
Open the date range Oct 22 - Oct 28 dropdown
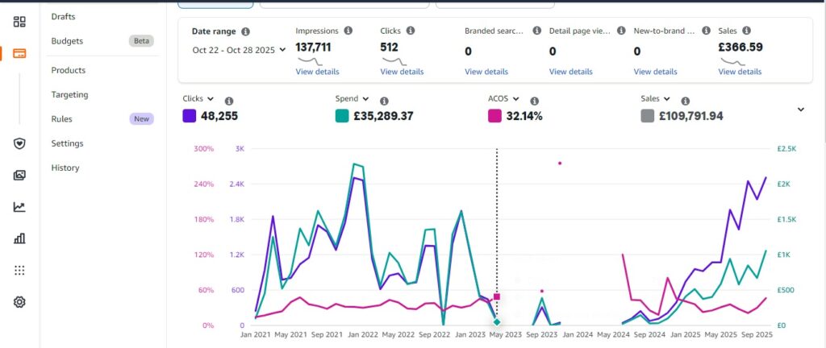239,50
